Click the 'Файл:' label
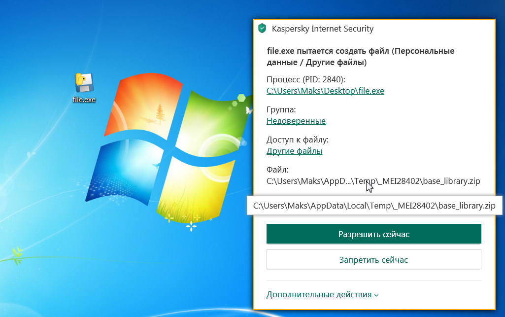This screenshot has height=317, width=505. 277,170
